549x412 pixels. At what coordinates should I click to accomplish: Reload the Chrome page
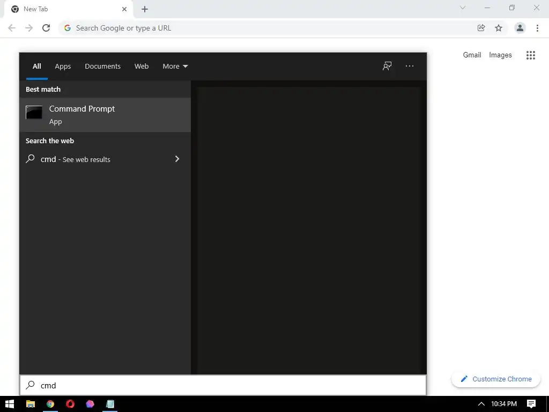click(46, 28)
